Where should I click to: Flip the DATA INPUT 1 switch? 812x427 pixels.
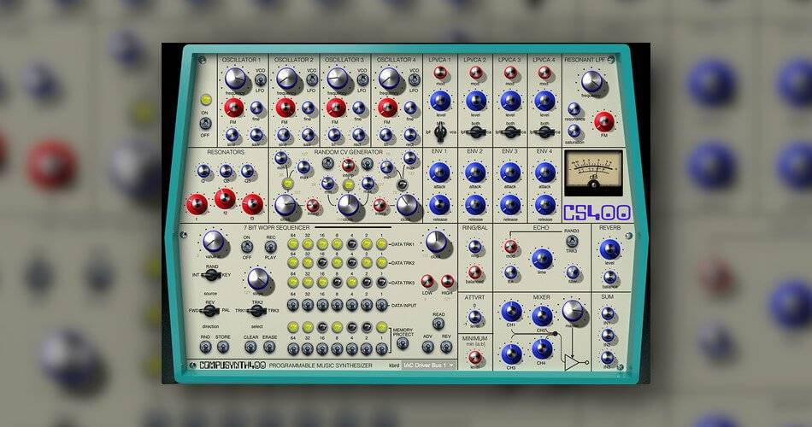click(382, 305)
